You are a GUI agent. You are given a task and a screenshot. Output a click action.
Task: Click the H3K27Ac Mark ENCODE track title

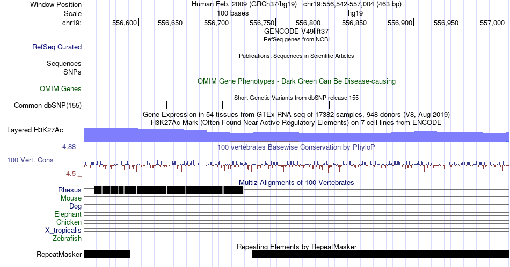coord(296,122)
